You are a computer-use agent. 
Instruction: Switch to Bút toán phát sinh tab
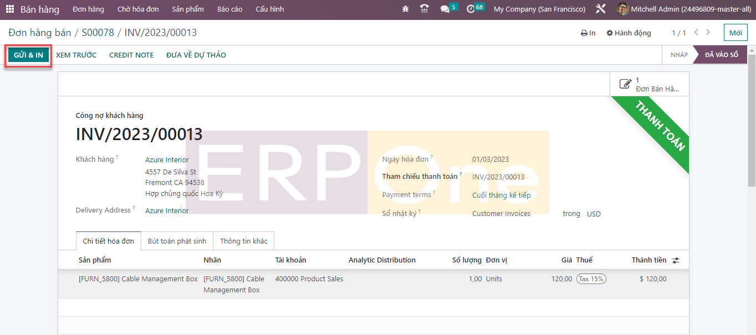pyautogui.click(x=177, y=241)
